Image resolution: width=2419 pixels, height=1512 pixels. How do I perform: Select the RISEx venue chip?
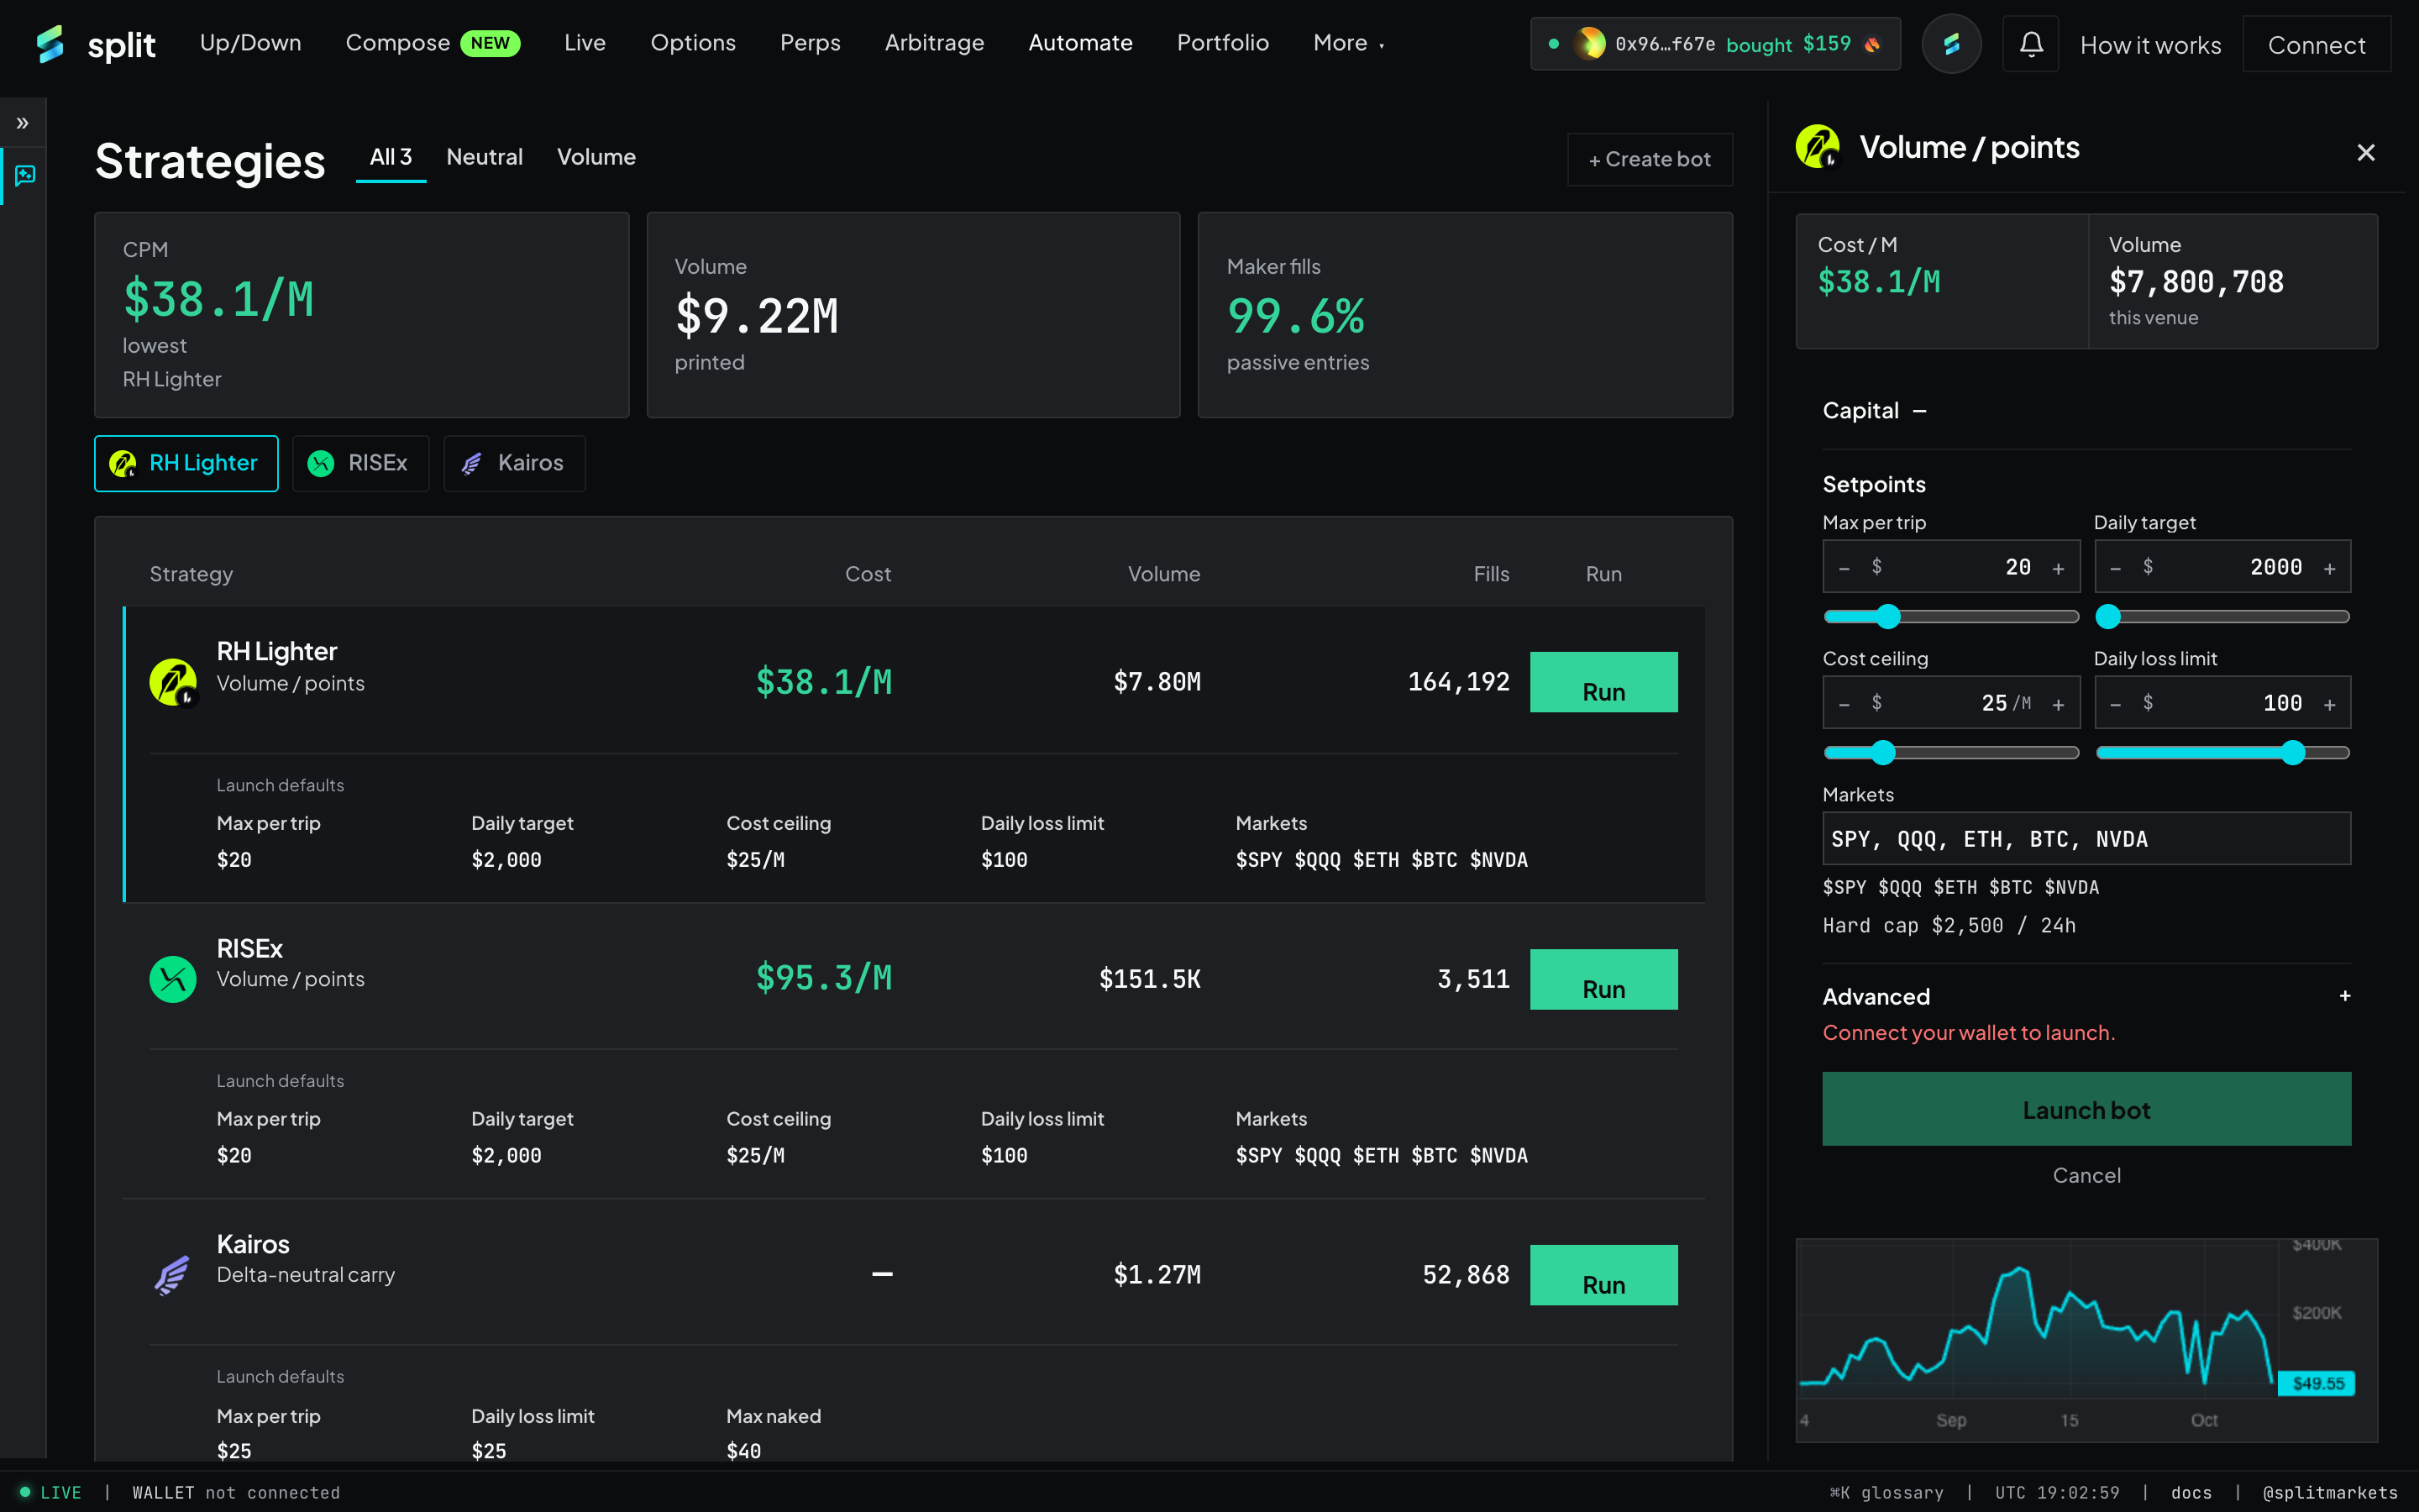pos(361,463)
